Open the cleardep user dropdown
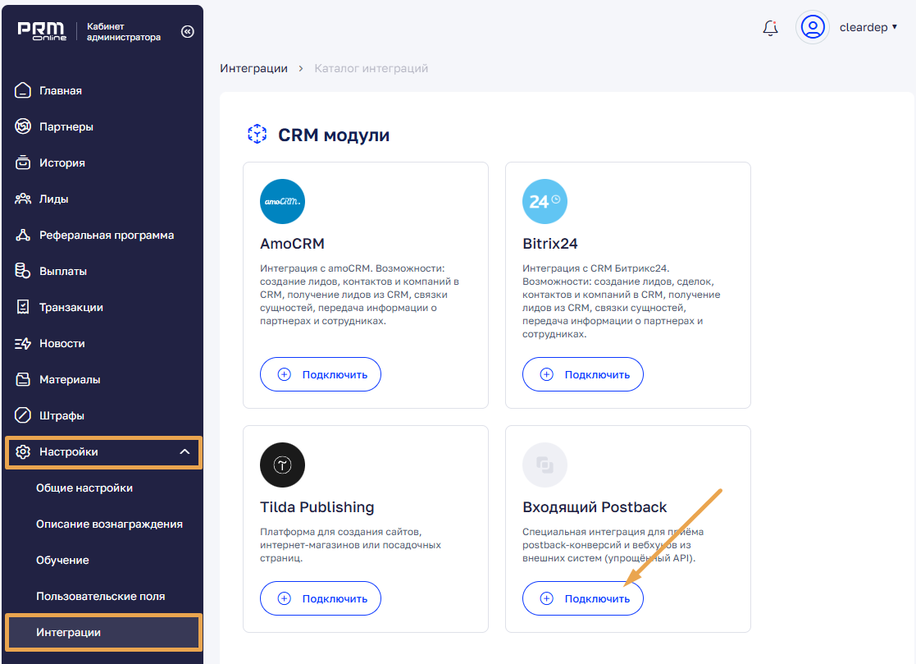This screenshot has width=916, height=664. point(868,27)
